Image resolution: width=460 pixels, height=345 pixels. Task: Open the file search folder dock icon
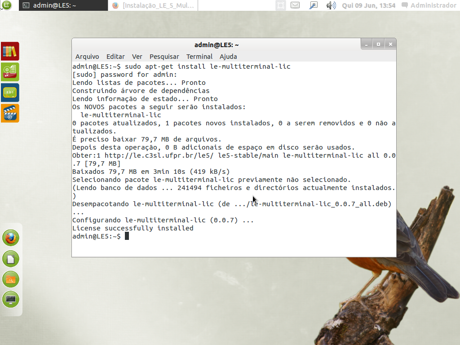click(11, 279)
